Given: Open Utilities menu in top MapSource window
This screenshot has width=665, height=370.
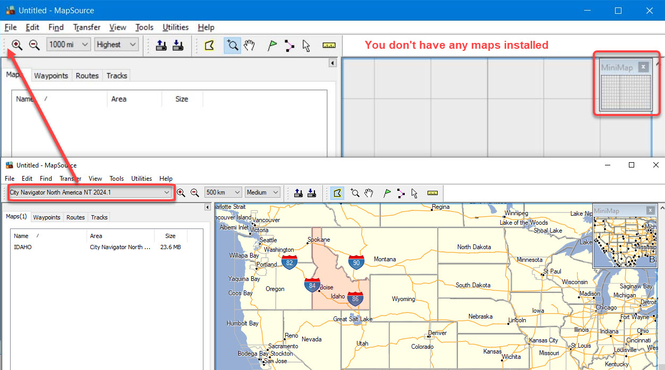Looking at the screenshot, I should click(x=175, y=27).
